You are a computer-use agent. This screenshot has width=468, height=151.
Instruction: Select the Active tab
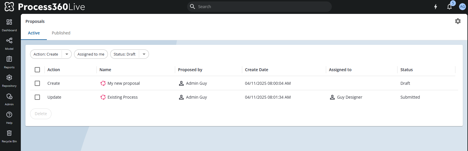34,33
